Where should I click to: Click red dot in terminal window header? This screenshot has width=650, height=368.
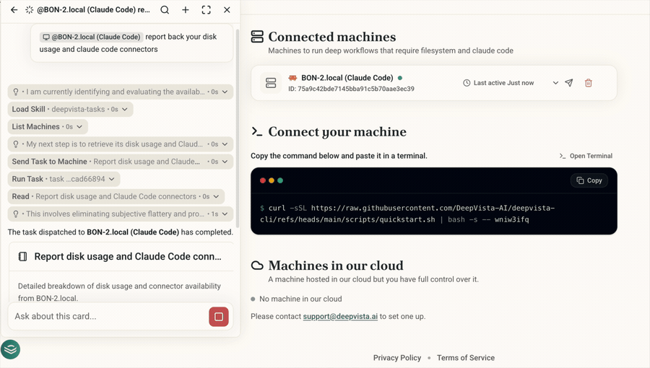click(x=263, y=180)
